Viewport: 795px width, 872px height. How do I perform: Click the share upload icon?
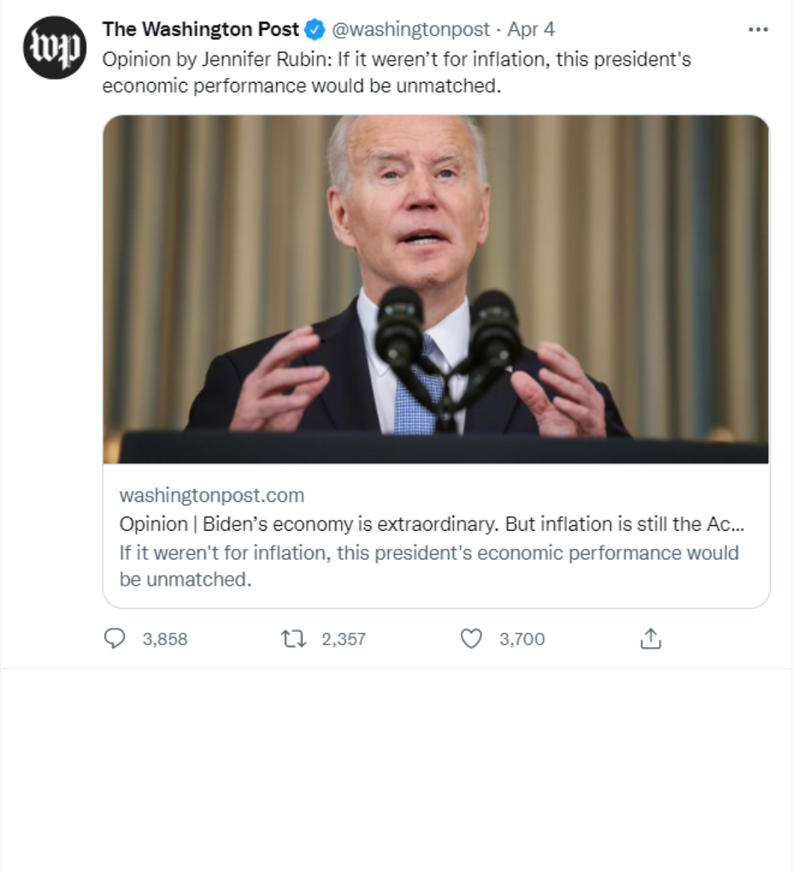tap(651, 639)
